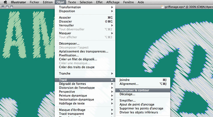Click the griffonage.eps window title text
The image size is (213, 117).
coord(189,7)
